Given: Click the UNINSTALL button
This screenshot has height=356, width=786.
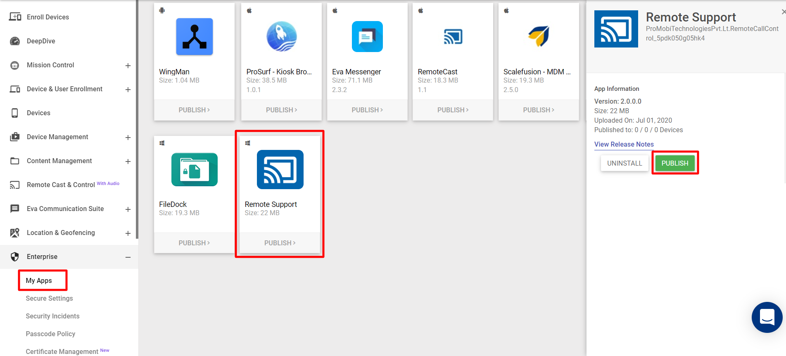Looking at the screenshot, I should coord(625,163).
